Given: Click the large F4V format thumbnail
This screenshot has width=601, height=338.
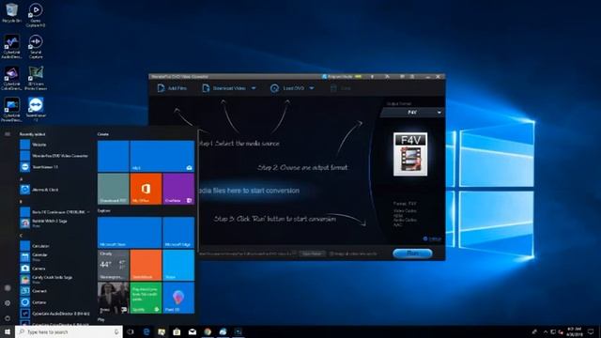Looking at the screenshot, I should click(410, 154).
